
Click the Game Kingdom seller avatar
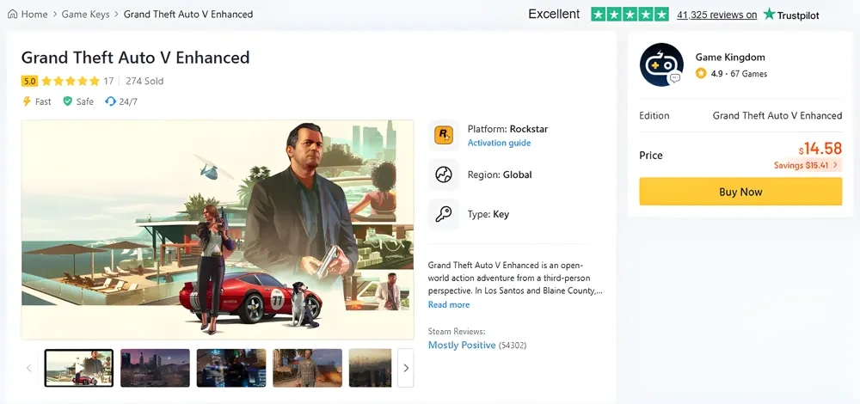[x=661, y=64]
